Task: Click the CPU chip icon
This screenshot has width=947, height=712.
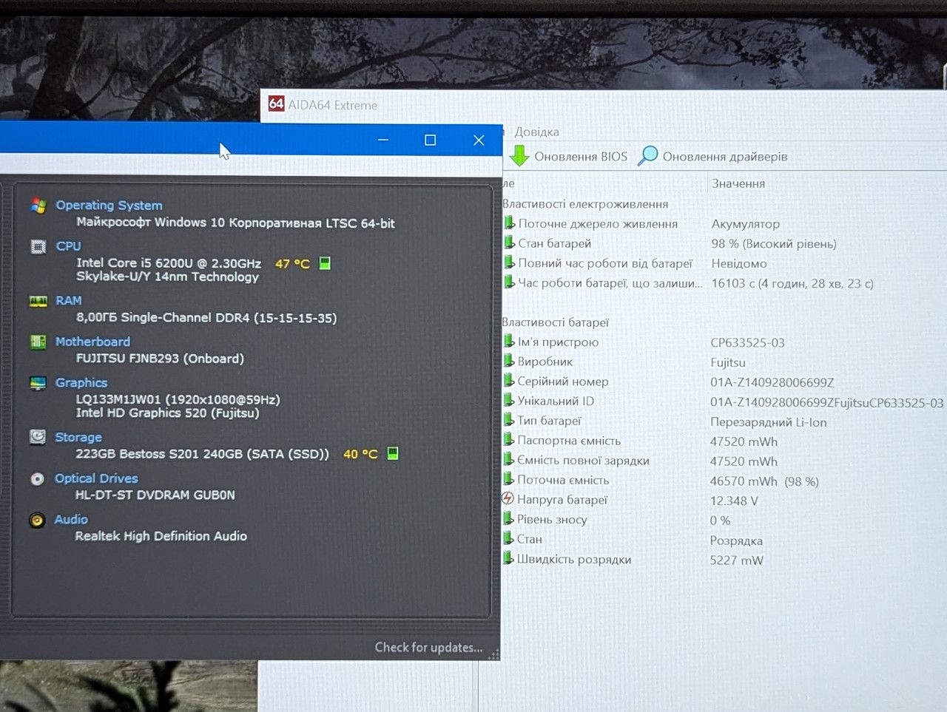Action: [38, 246]
